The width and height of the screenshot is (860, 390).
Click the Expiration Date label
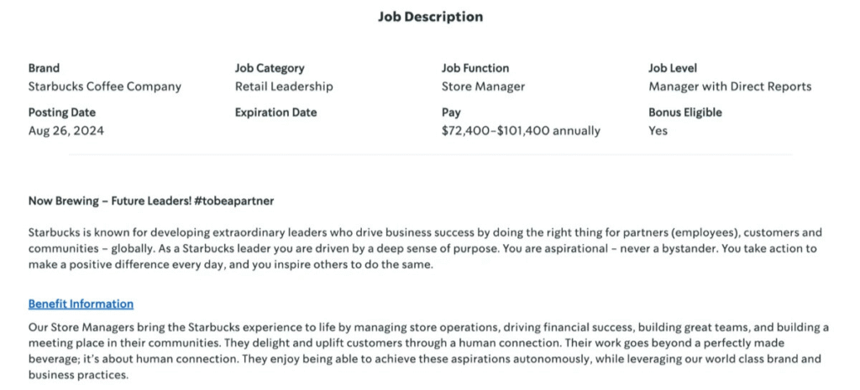275,112
